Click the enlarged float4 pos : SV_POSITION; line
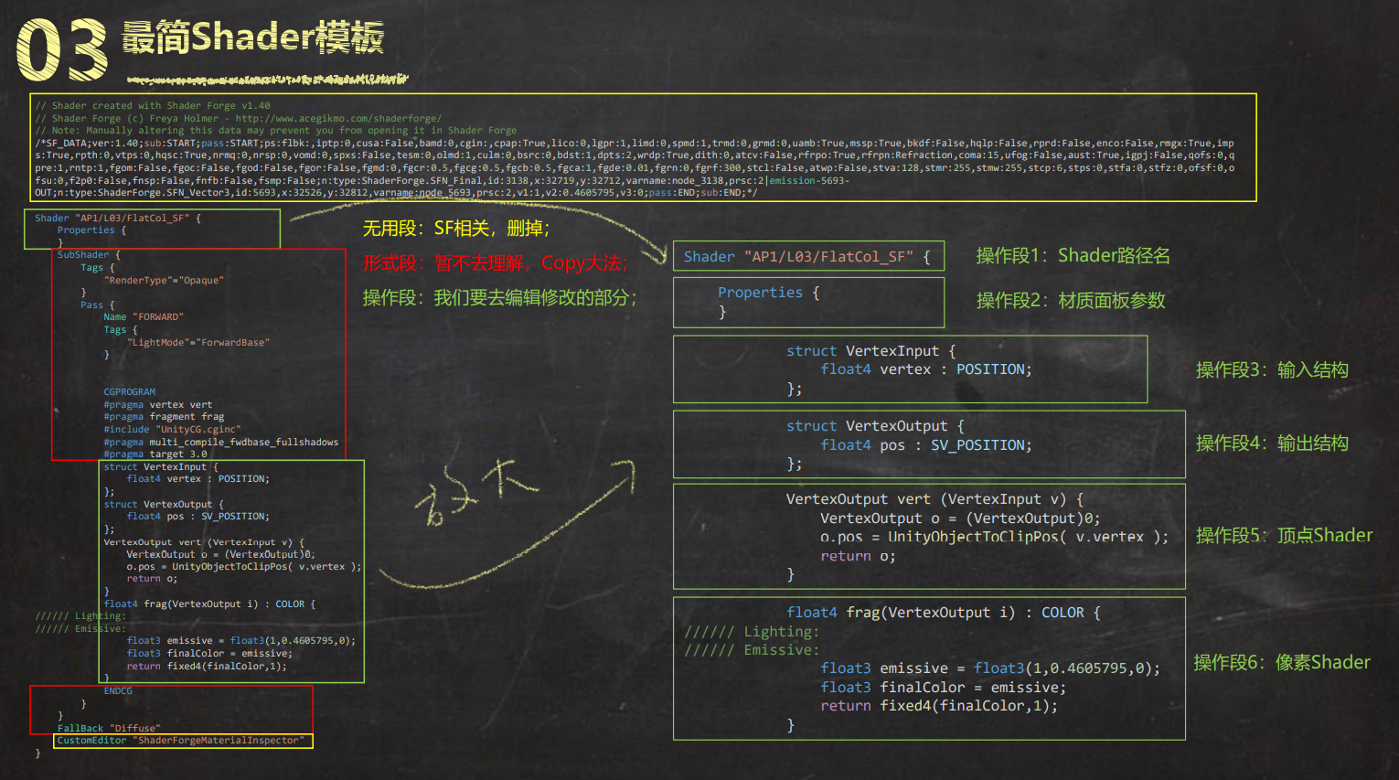This screenshot has width=1399, height=780. click(926, 445)
